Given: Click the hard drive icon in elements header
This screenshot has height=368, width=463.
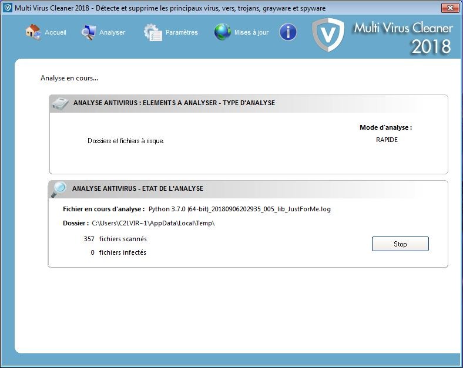Looking at the screenshot, I should pos(61,103).
